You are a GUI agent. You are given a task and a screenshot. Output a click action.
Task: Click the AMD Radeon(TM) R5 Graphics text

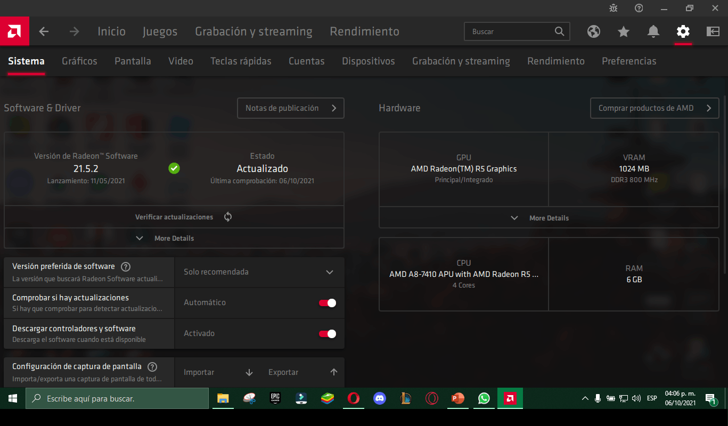coord(464,169)
